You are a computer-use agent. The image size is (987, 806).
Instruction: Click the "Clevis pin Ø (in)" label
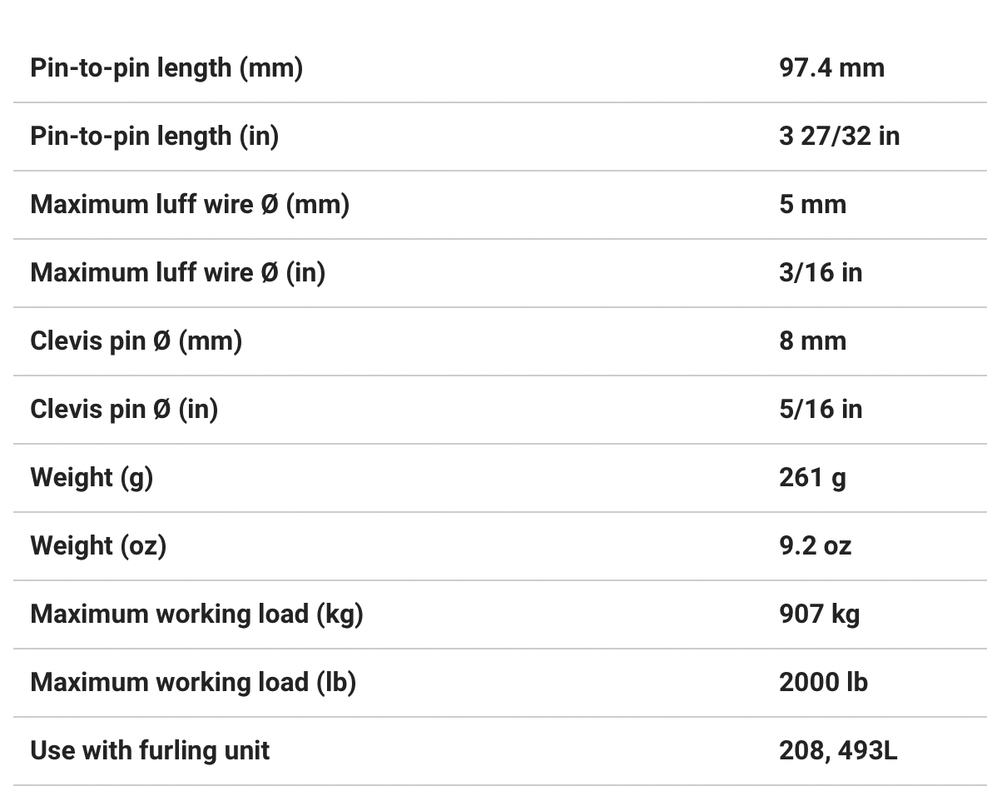pyautogui.click(x=124, y=409)
